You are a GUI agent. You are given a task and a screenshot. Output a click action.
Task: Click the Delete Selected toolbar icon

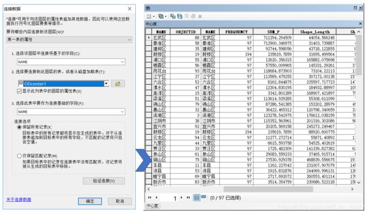(200, 16)
